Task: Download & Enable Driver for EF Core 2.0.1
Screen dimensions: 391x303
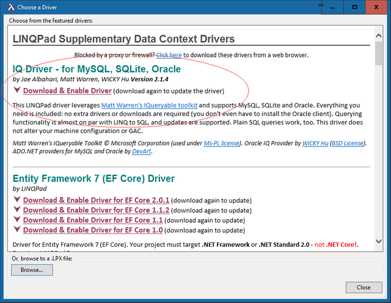Action: coord(96,200)
